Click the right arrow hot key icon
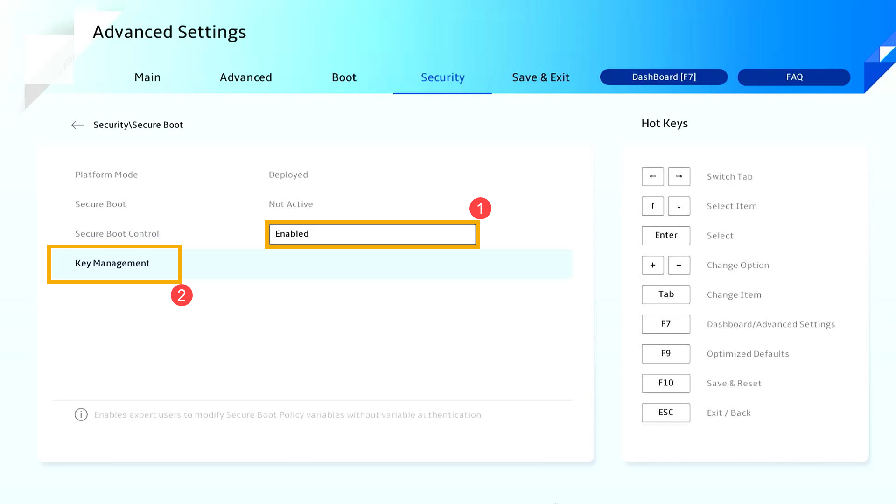Screen dimensions: 896x504 tap(679, 176)
